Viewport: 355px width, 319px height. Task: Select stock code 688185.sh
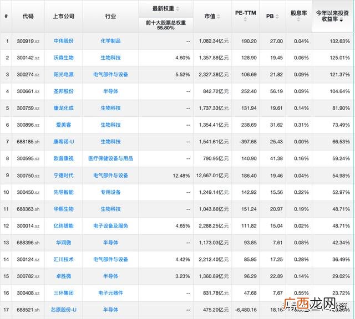coord(28,142)
